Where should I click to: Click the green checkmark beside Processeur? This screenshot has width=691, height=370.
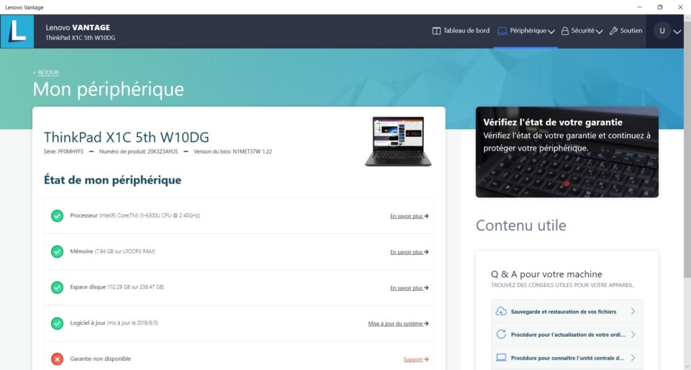tap(57, 216)
